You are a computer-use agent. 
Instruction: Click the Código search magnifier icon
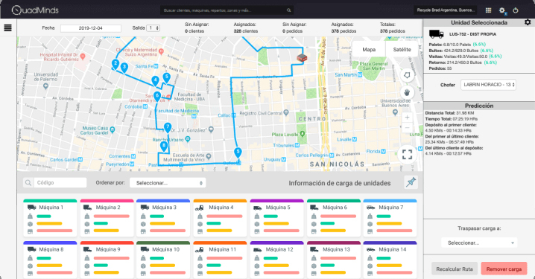[x=28, y=182]
